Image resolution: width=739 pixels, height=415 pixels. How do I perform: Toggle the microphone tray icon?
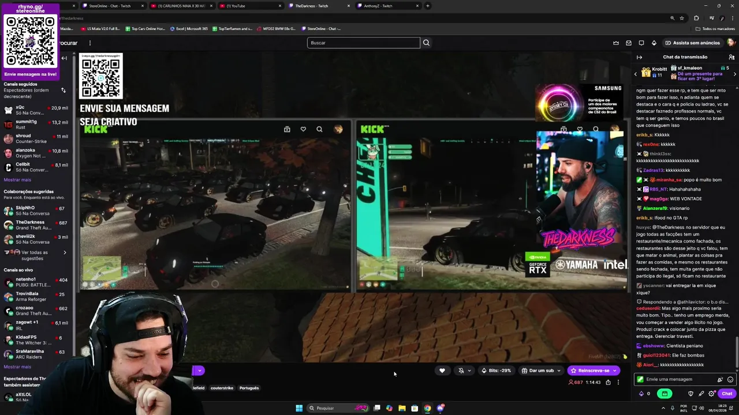pyautogui.click(x=672, y=408)
